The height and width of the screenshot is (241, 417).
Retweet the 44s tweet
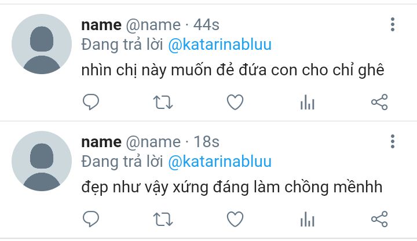tap(163, 103)
